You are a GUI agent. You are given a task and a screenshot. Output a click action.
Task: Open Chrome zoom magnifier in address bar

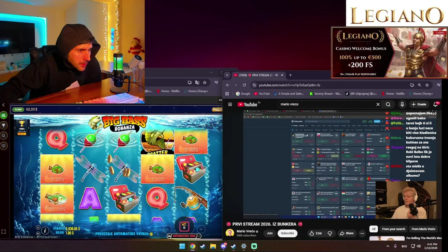419,85
